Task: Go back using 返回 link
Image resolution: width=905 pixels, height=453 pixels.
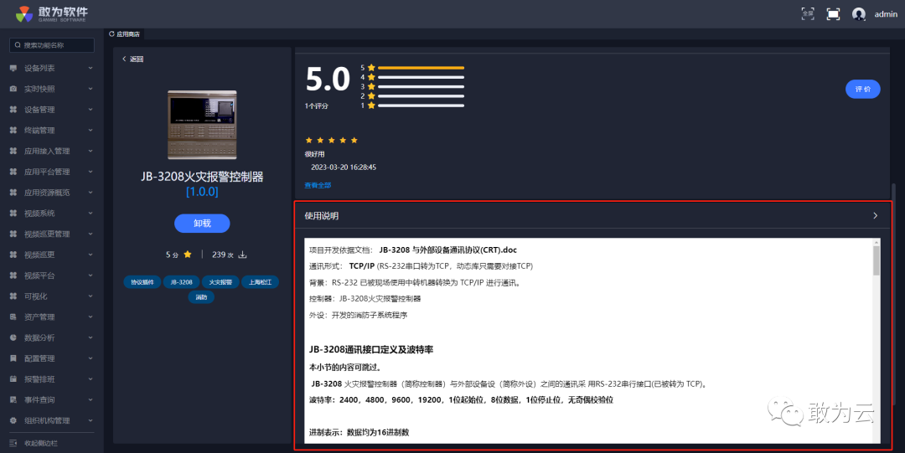Action: pos(132,59)
